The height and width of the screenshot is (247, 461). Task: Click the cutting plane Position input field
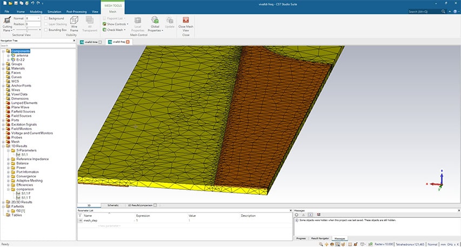coord(33,24)
